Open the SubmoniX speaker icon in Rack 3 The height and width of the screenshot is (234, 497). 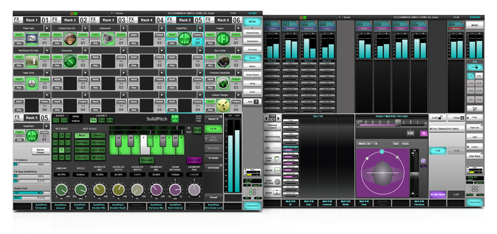pyautogui.click(x=108, y=40)
